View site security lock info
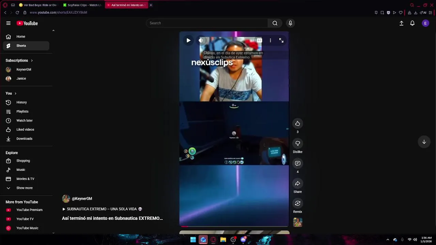436x245 pixels. [25, 13]
